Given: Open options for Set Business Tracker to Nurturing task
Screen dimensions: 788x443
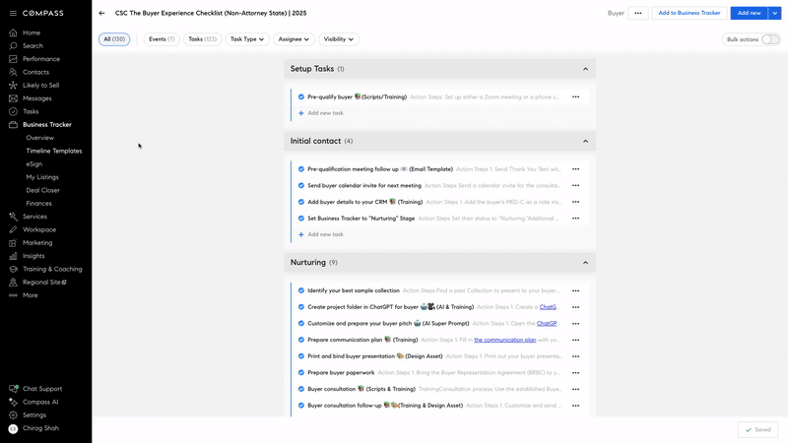Looking at the screenshot, I should pyautogui.click(x=575, y=219).
